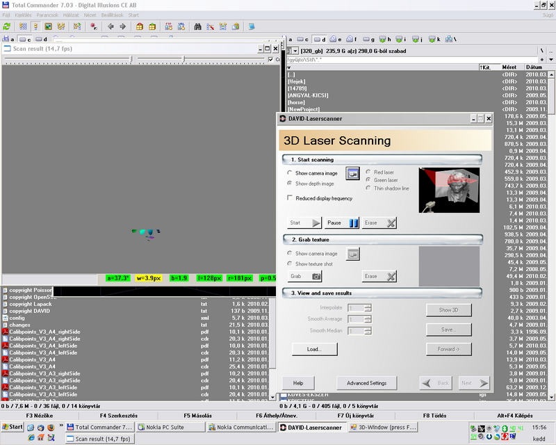The height and width of the screenshot is (445, 556).
Task: Click the 3D scanner preview thumbnail image
Action: (449, 190)
